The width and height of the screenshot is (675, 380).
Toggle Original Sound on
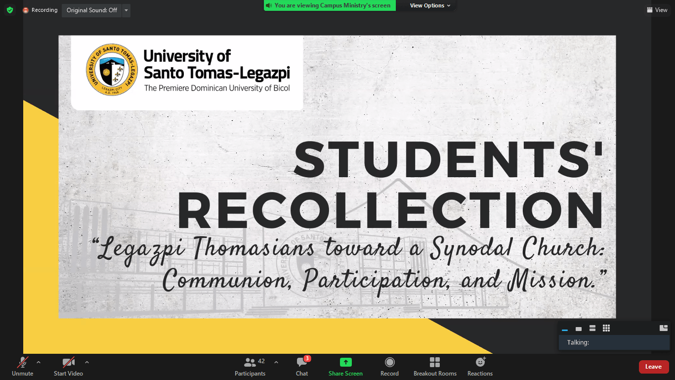tap(91, 10)
